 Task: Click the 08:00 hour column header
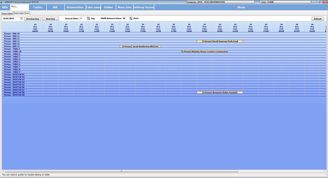(x=35, y=28)
